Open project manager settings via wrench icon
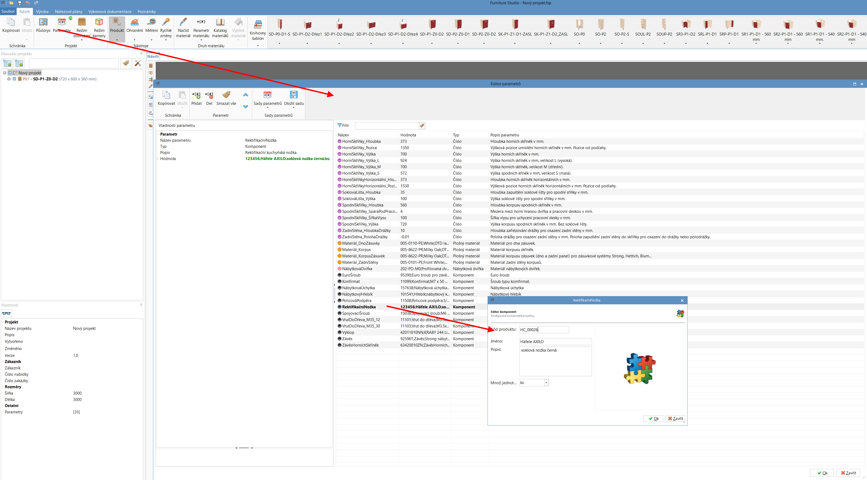This screenshot has width=867, height=480. [138, 63]
